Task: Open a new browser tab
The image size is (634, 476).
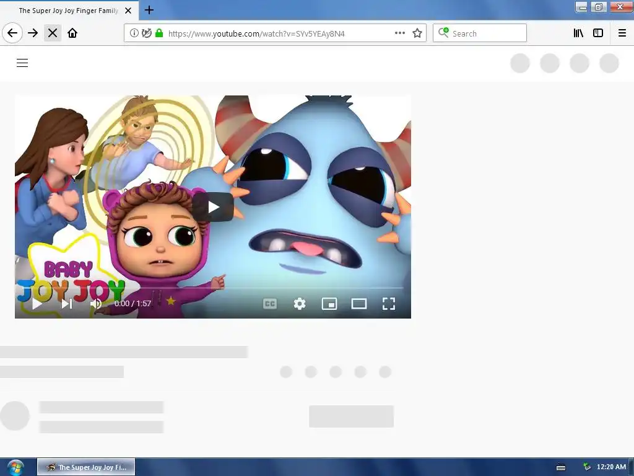Action: (x=149, y=10)
